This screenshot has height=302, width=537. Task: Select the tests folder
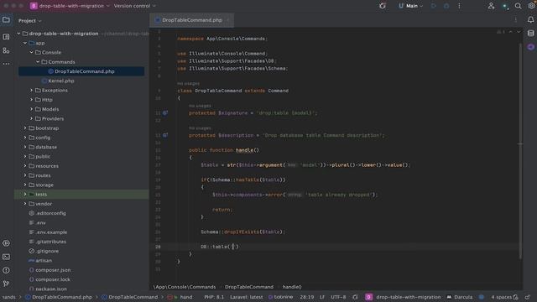tap(81, 194)
